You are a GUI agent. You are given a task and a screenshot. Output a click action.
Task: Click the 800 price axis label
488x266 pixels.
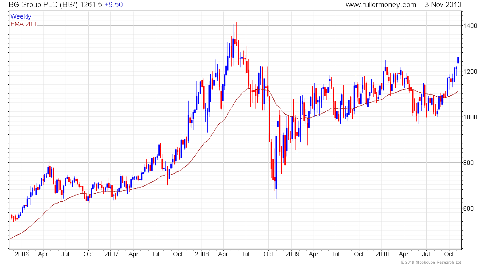pos(469,163)
